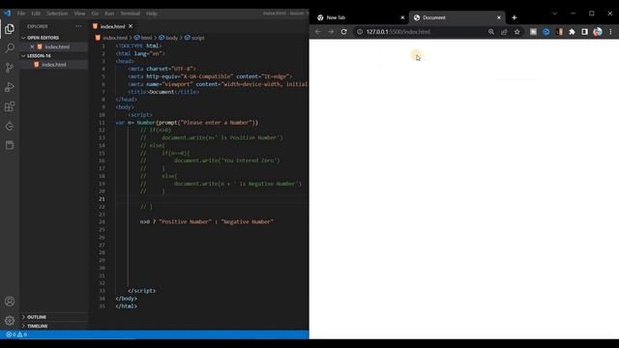Click the script breadcrumb segment
Screen dimensions: 619x348
(194, 38)
